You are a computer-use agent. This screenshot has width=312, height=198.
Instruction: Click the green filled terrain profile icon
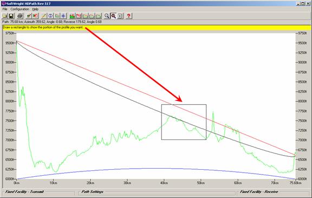pos(72,16)
